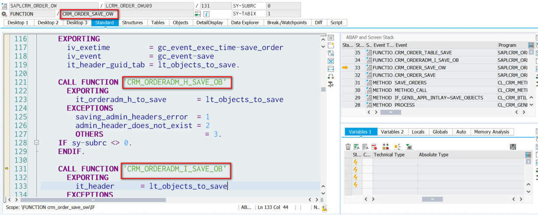Open column layout settings in ABAP Stack

[x=531, y=45]
